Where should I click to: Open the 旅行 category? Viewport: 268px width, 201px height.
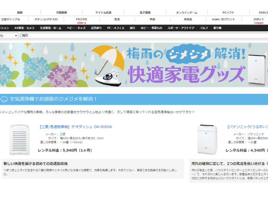click(133, 28)
